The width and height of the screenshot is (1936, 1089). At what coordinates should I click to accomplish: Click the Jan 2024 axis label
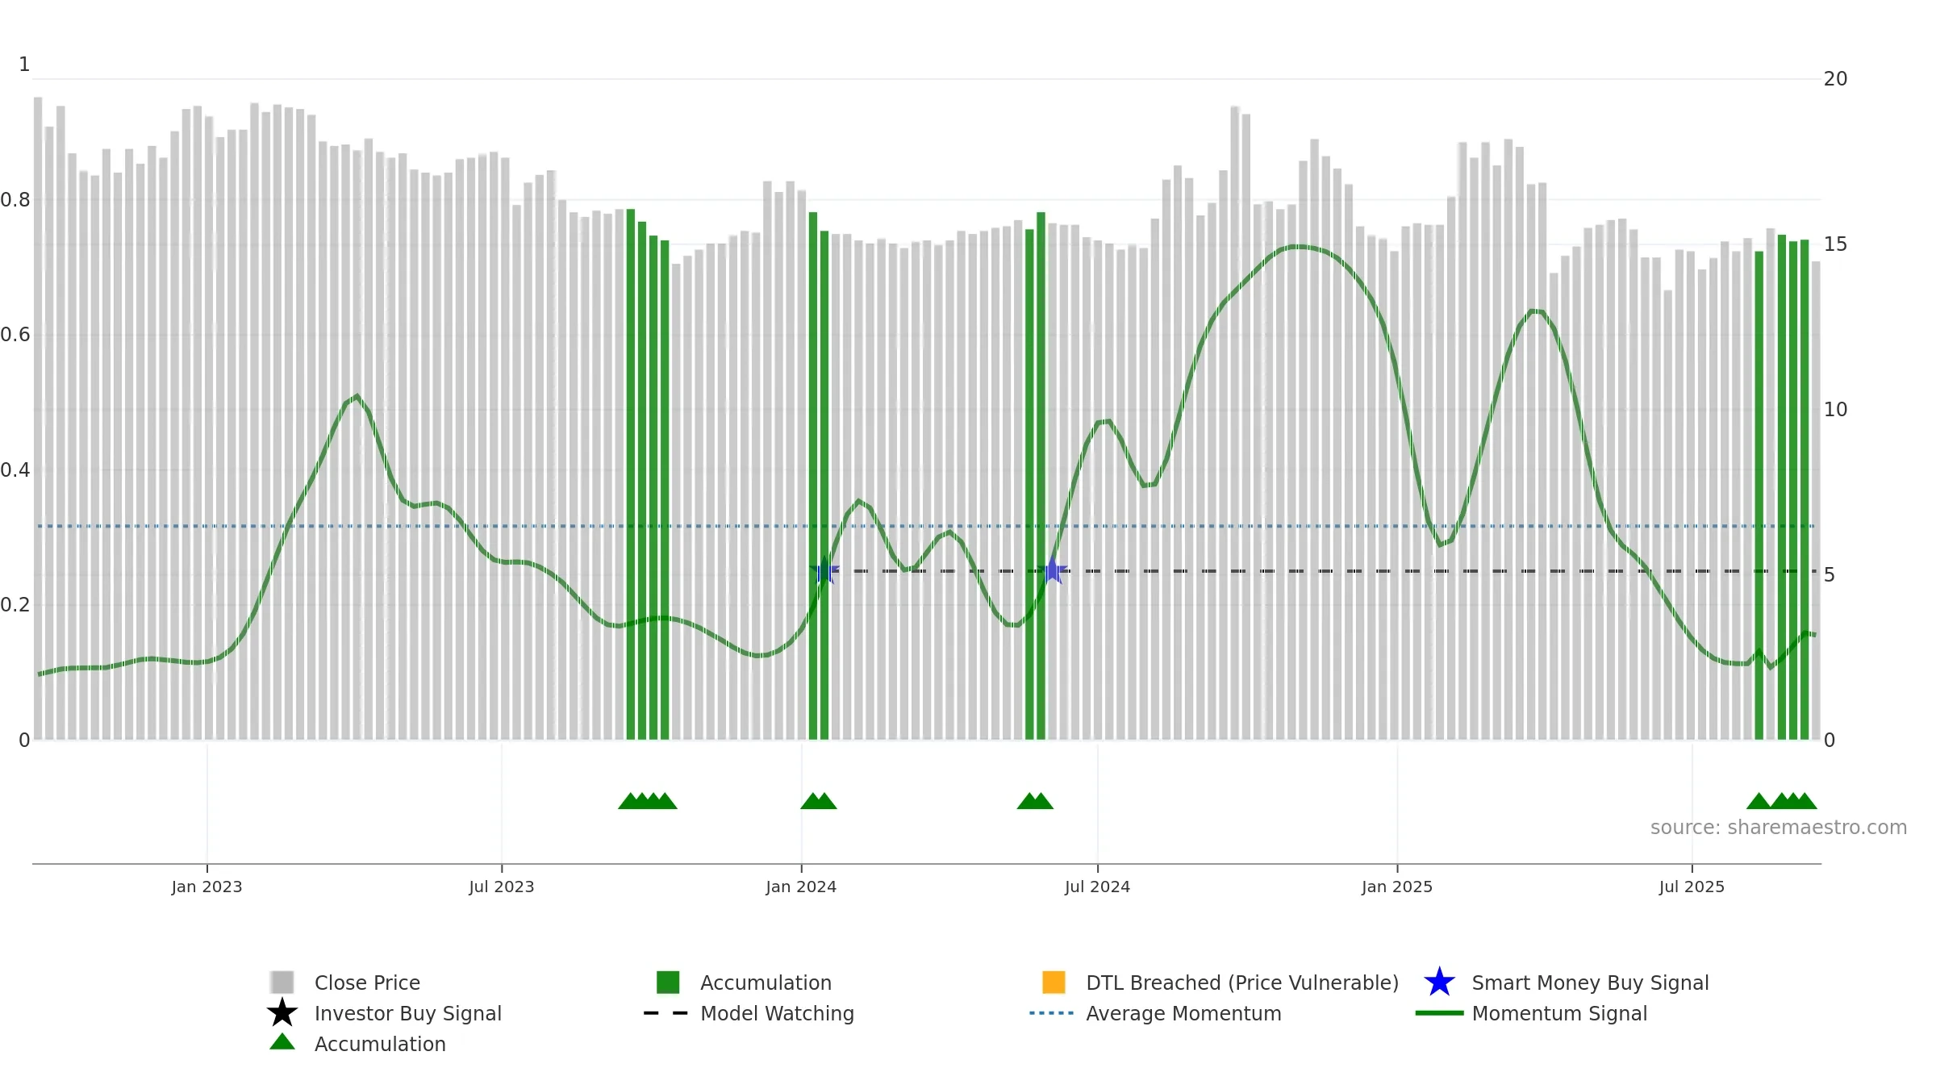point(801,887)
